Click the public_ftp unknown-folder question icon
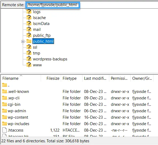 click(29, 35)
